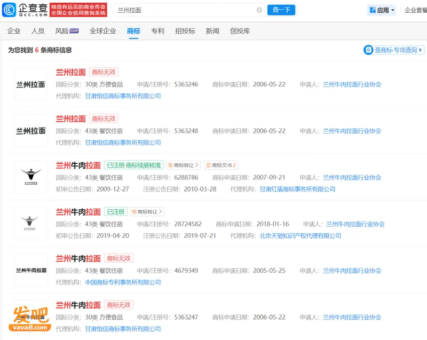This screenshot has width=427, height=340.
Task: Switch to the 全球企业 tab
Action: (103, 31)
